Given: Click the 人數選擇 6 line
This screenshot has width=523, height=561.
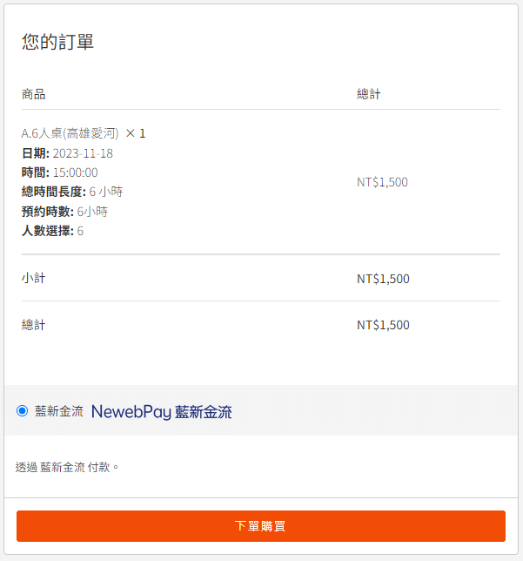Looking at the screenshot, I should click(x=52, y=231).
